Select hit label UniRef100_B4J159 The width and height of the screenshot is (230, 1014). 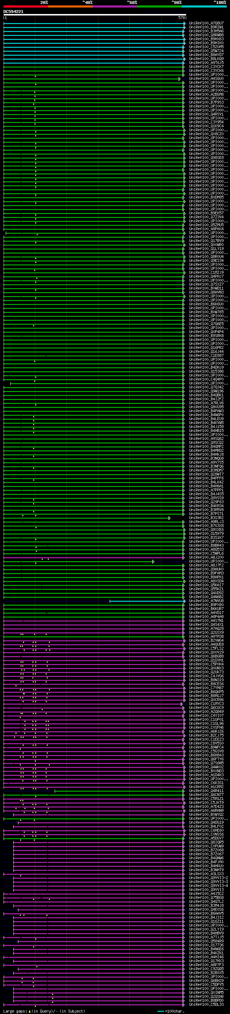click(206, 427)
